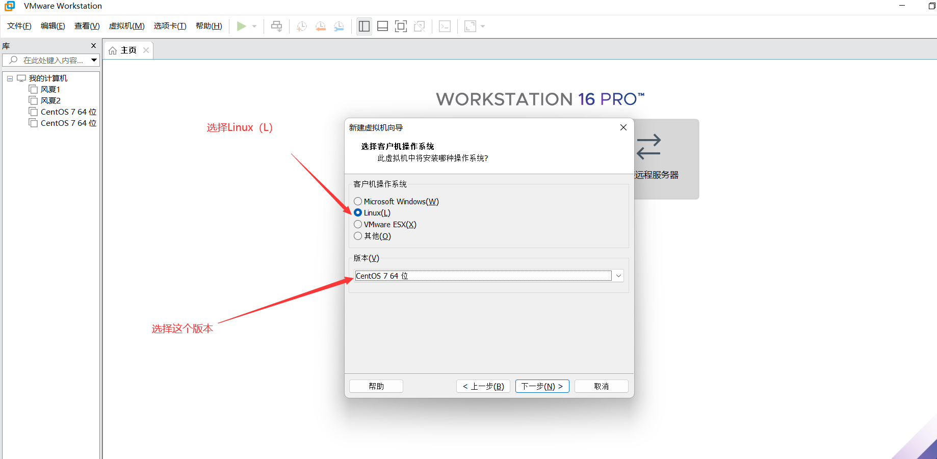Click the revert to snapshot icon
The image size is (937, 459).
pyautogui.click(x=320, y=26)
